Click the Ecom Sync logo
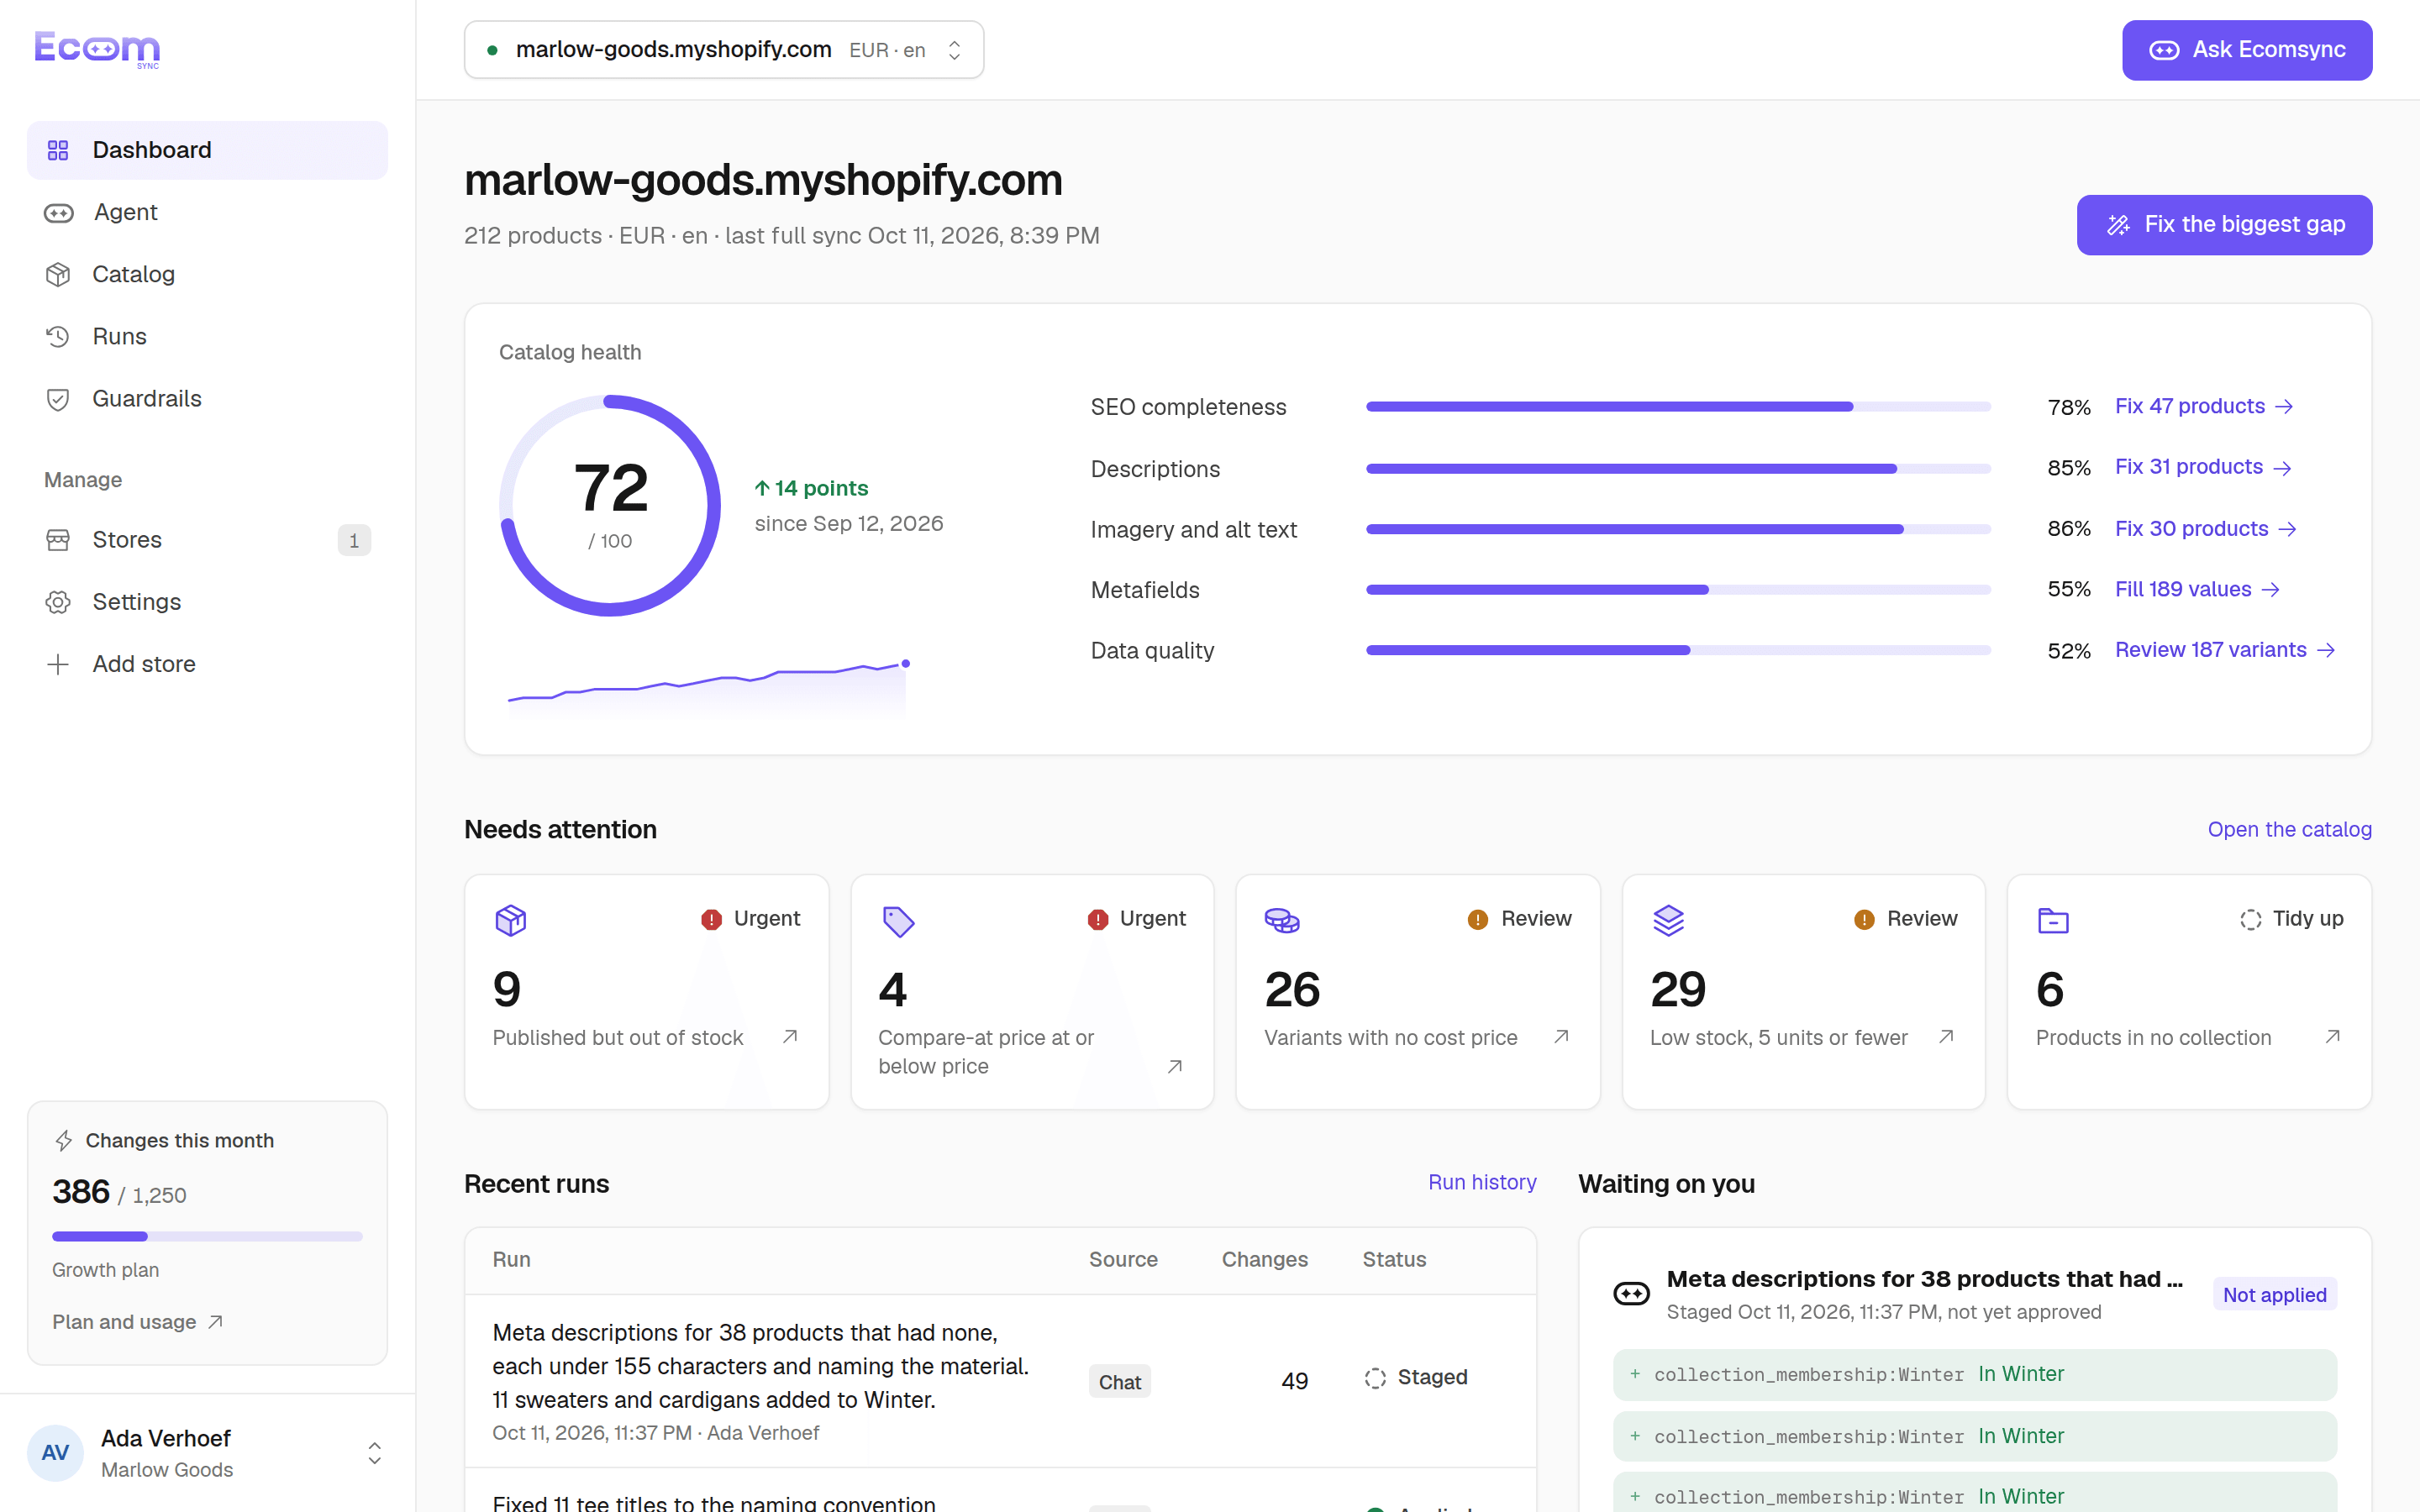 97,49
